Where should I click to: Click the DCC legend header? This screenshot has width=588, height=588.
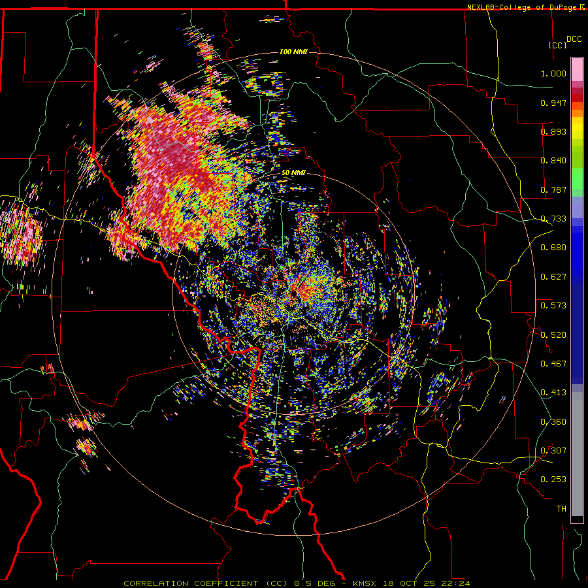pos(574,39)
